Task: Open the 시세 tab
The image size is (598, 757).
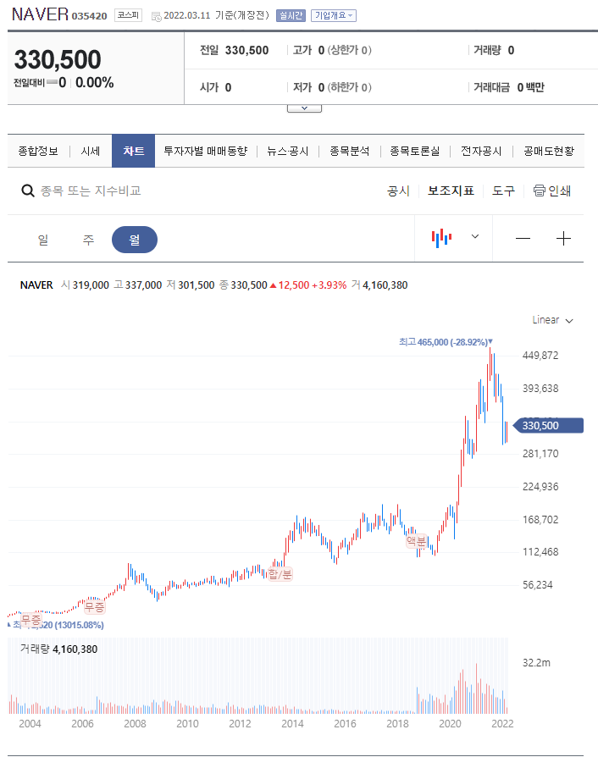Action: (x=91, y=151)
